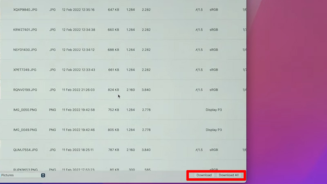Viewport: 327px width, 184px height.
Task: Click the date 11 Feb 2022 19:42:46
Action: pyautogui.click(x=78, y=130)
